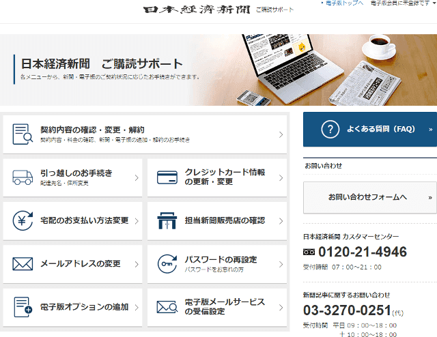Click phone number 03-3270-0251

[x=348, y=310]
